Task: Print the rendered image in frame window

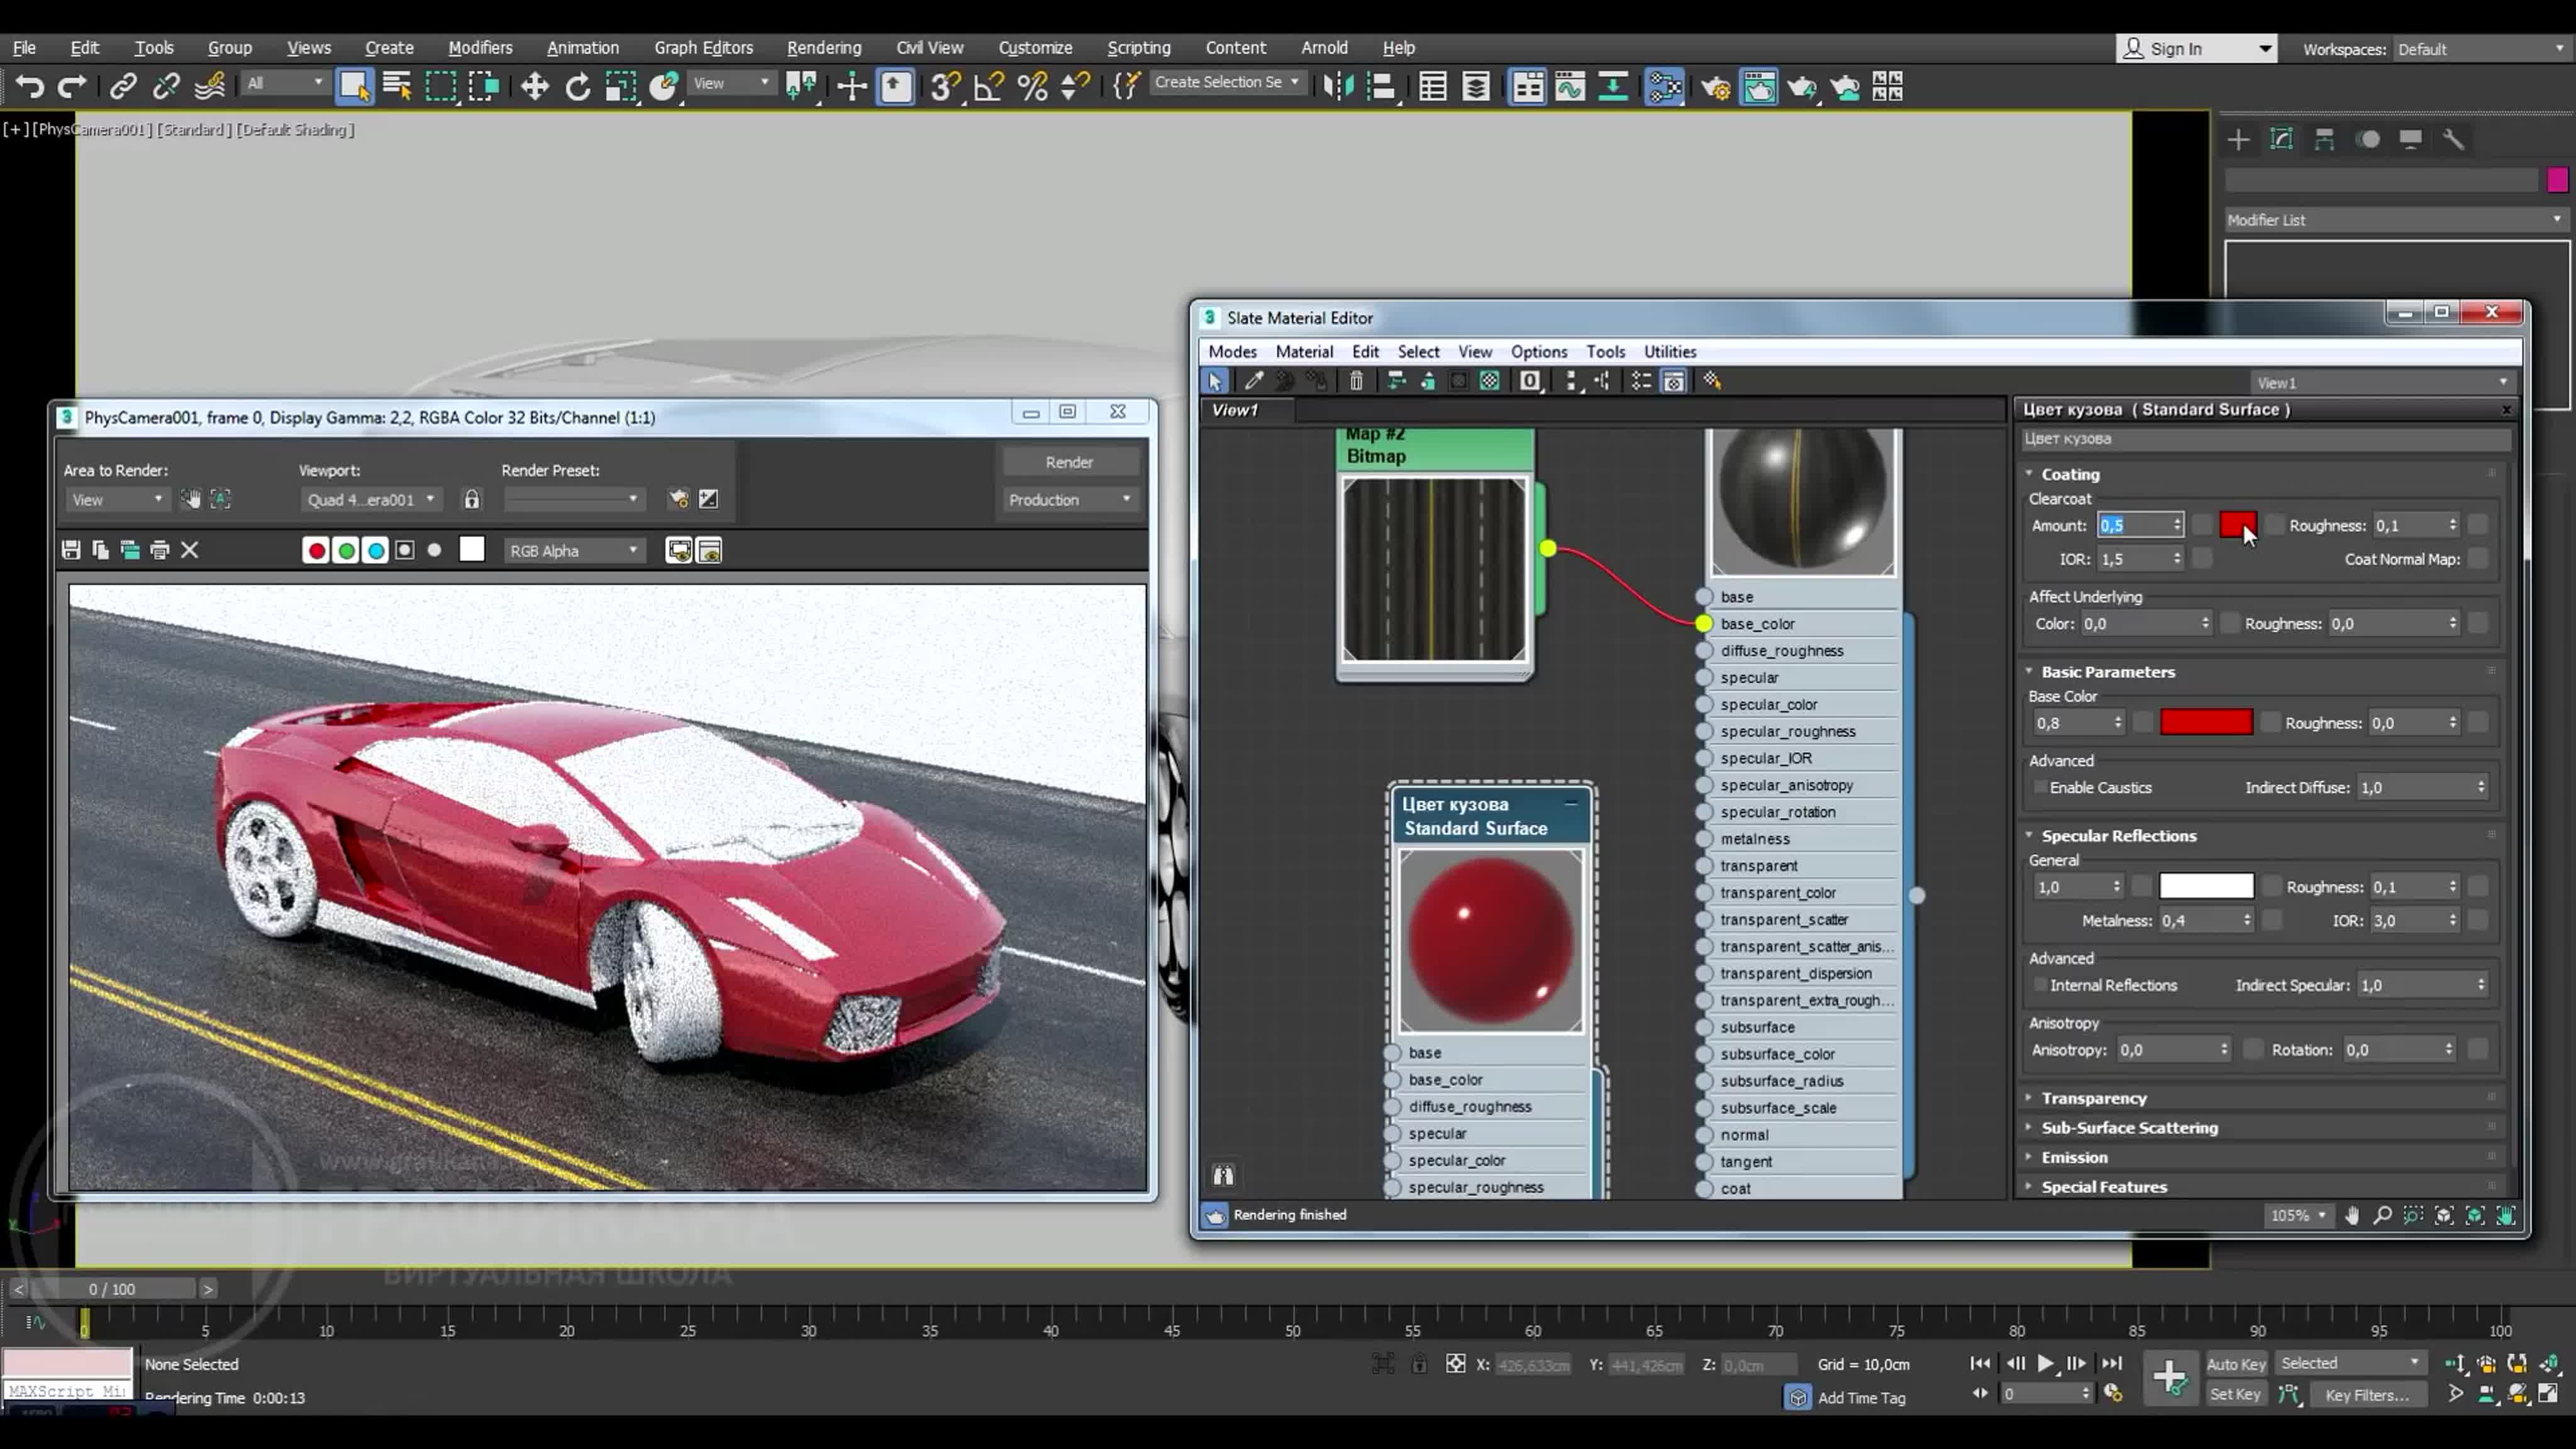Action: click(x=160, y=550)
